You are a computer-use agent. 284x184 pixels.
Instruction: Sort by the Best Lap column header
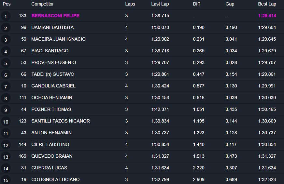267,4
